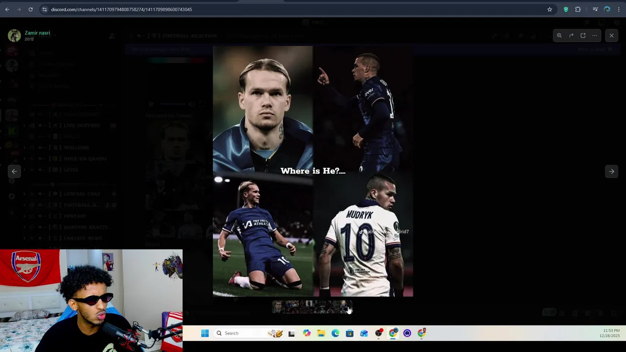Click the Mudryk collage image
This screenshot has height=352, width=626.
pos(313,171)
